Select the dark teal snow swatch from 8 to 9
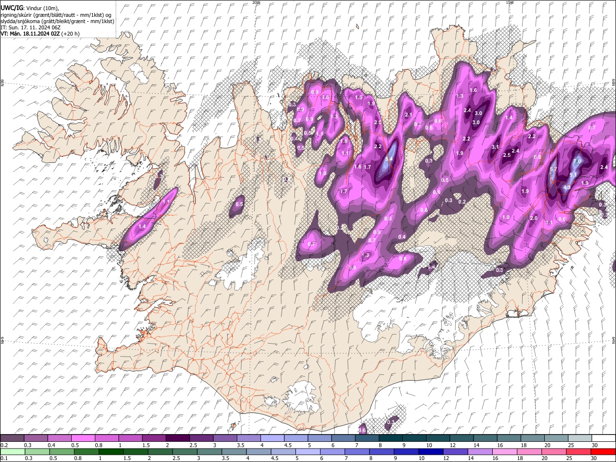616x462 pixels. 390,438
